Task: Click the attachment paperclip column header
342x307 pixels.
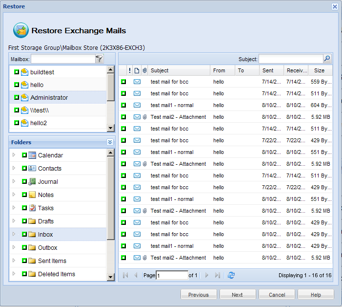Action: (x=144, y=70)
